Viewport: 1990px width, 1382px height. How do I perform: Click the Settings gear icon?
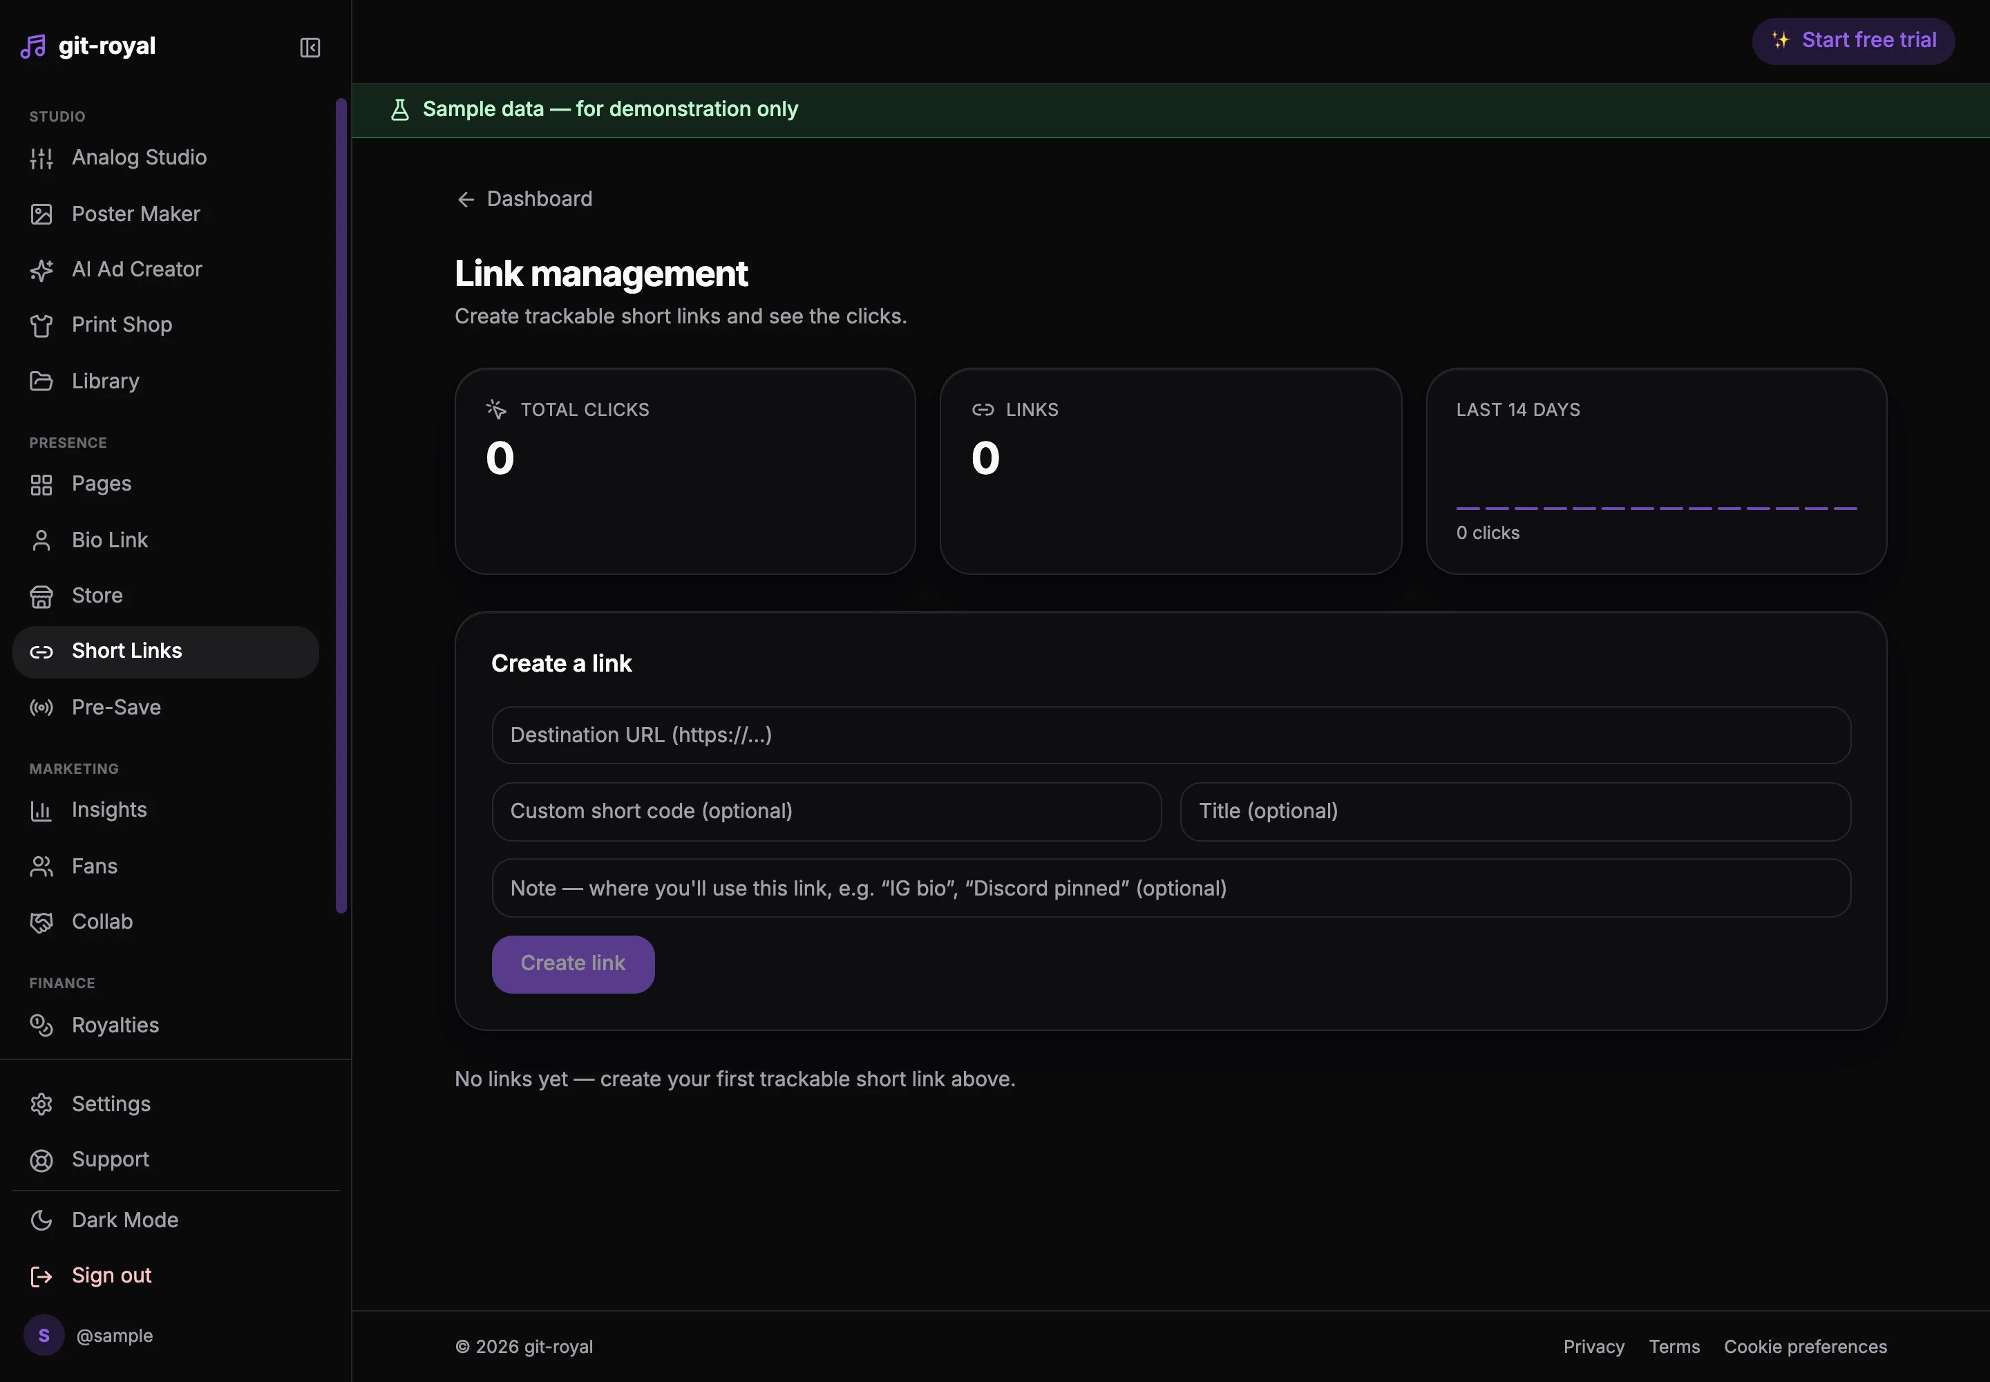41,1104
